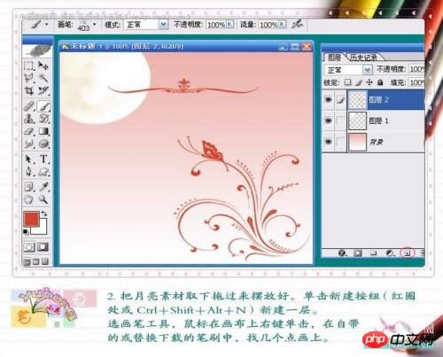Pick the Zoom magnifier tool

[43, 199]
